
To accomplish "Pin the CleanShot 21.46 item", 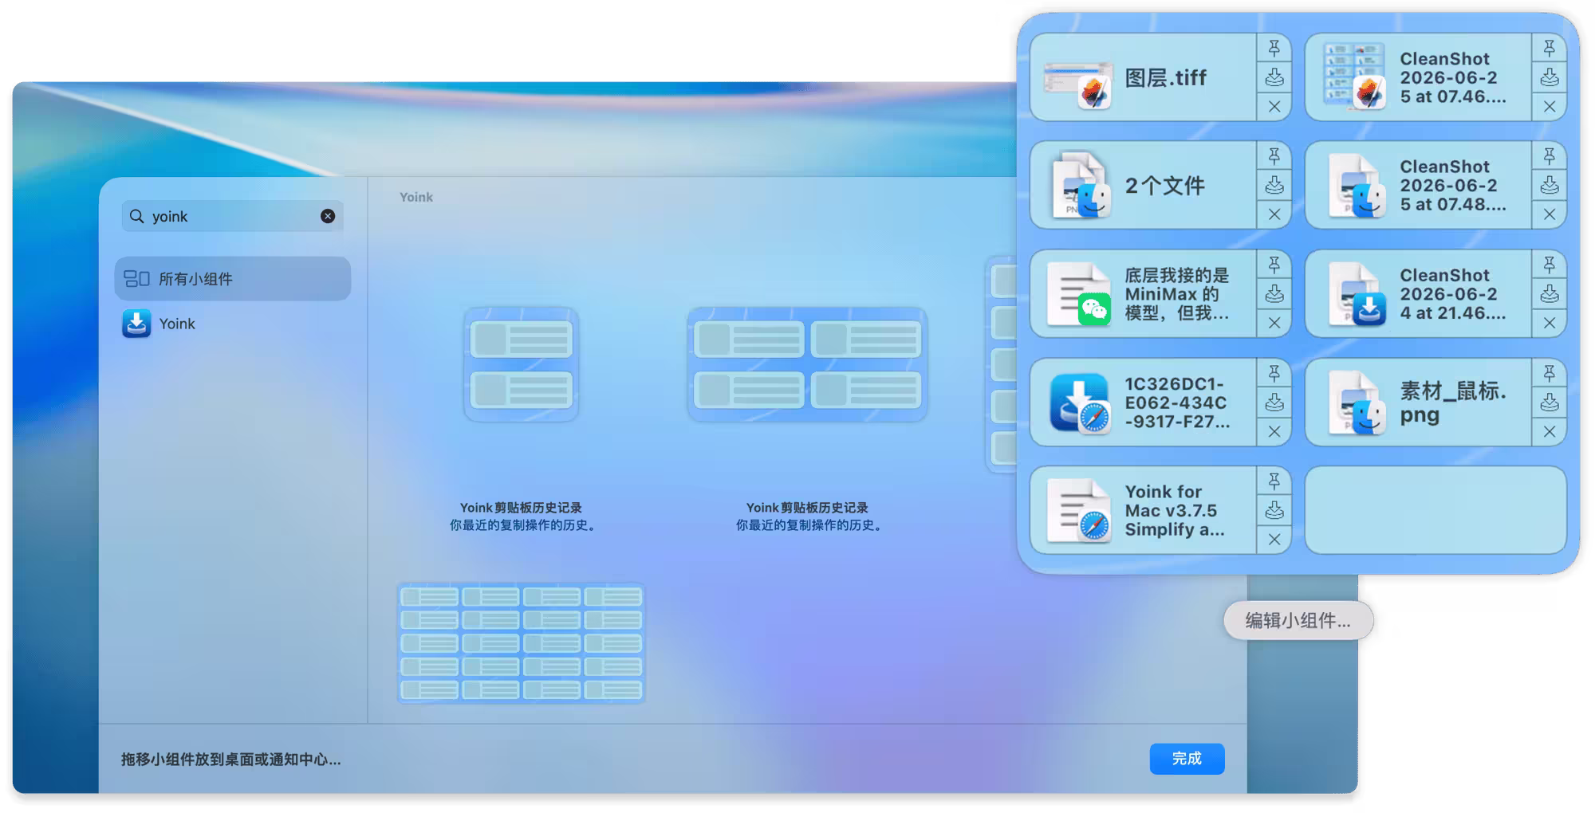I will [x=1550, y=265].
